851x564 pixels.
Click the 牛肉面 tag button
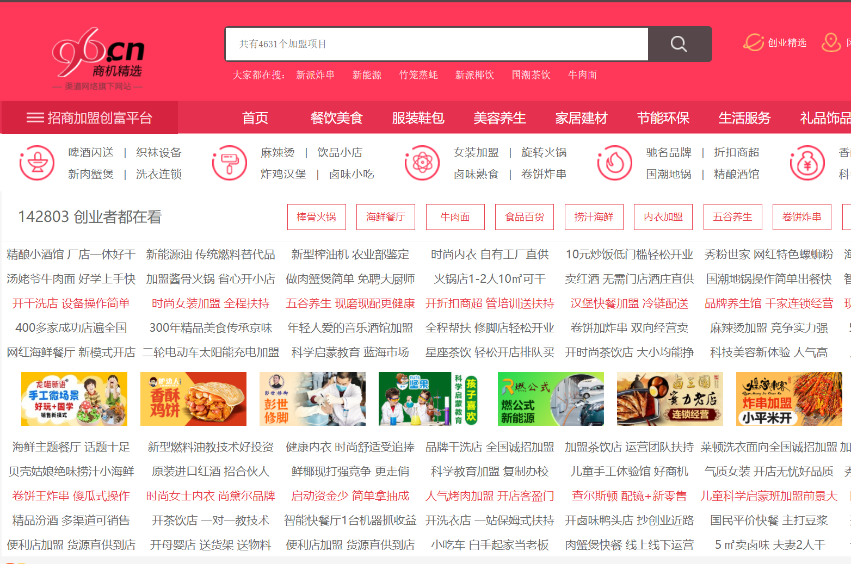tap(455, 216)
